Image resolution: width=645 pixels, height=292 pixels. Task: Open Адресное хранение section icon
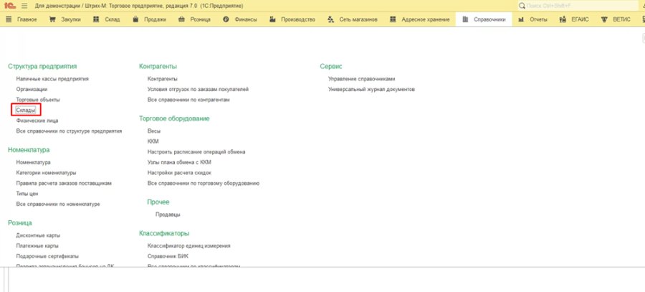pyautogui.click(x=393, y=19)
